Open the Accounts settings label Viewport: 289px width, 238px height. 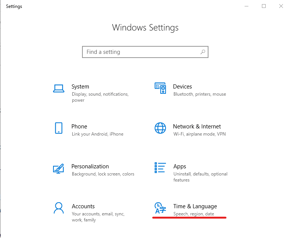point(83,206)
